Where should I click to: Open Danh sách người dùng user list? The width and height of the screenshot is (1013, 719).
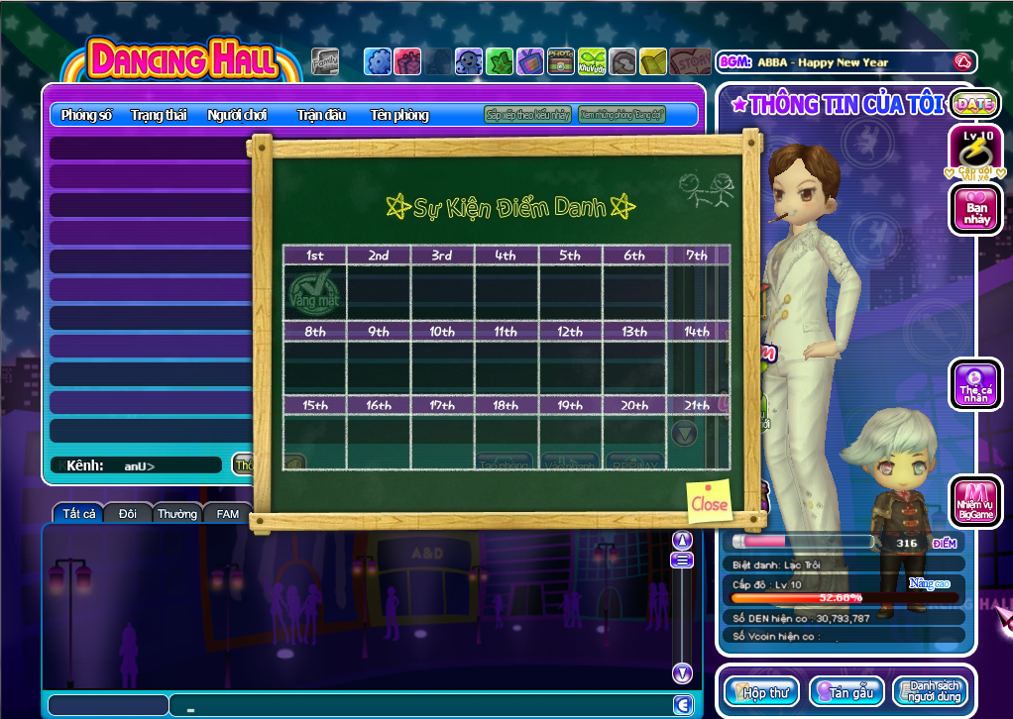tap(932, 692)
